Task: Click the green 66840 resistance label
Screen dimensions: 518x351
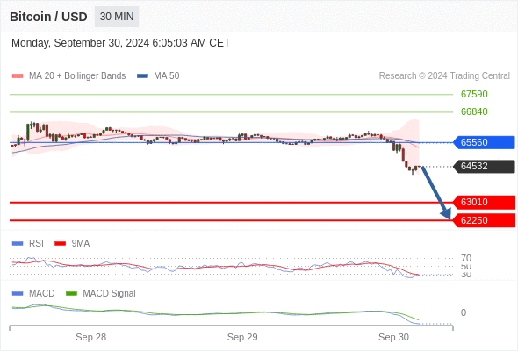Action: tap(474, 111)
